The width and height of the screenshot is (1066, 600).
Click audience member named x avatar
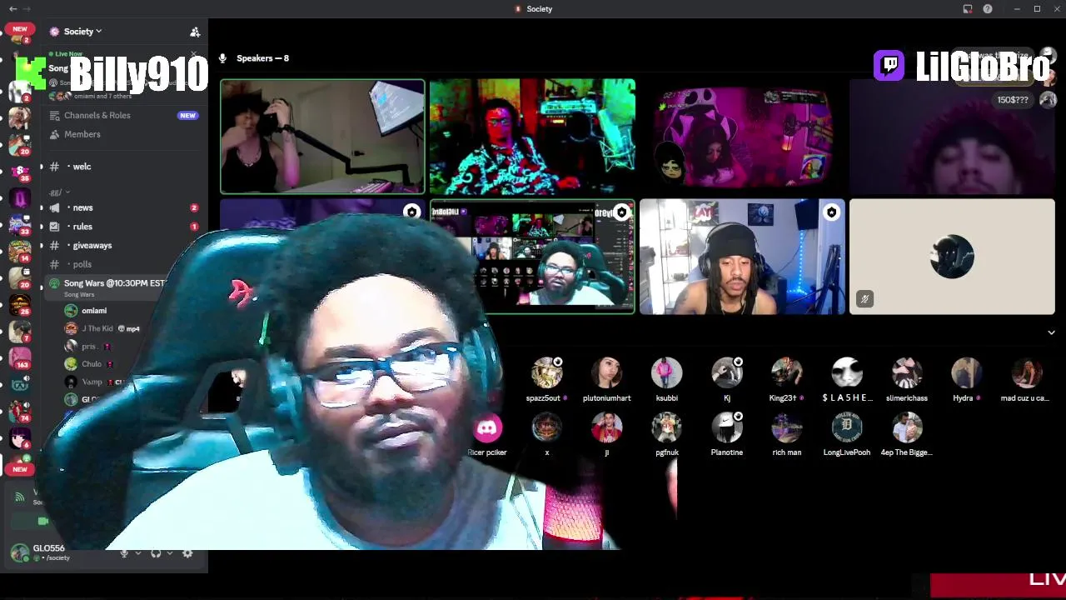click(547, 428)
